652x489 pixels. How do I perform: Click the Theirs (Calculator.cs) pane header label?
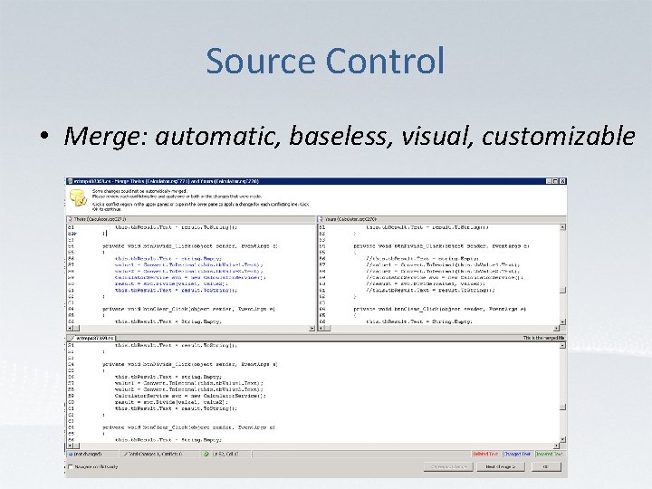[100, 219]
